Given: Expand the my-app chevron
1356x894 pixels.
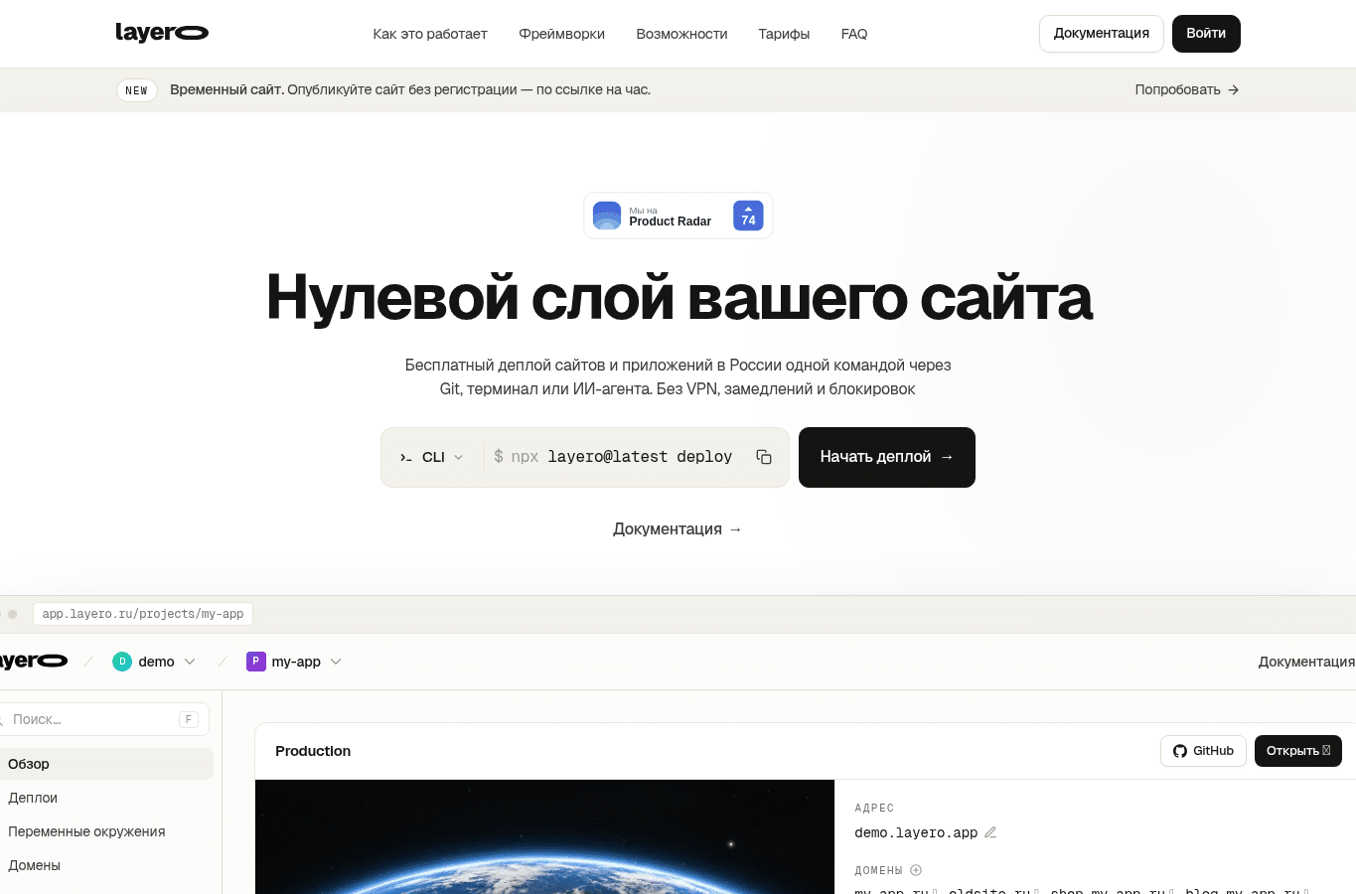Looking at the screenshot, I should click(336, 662).
